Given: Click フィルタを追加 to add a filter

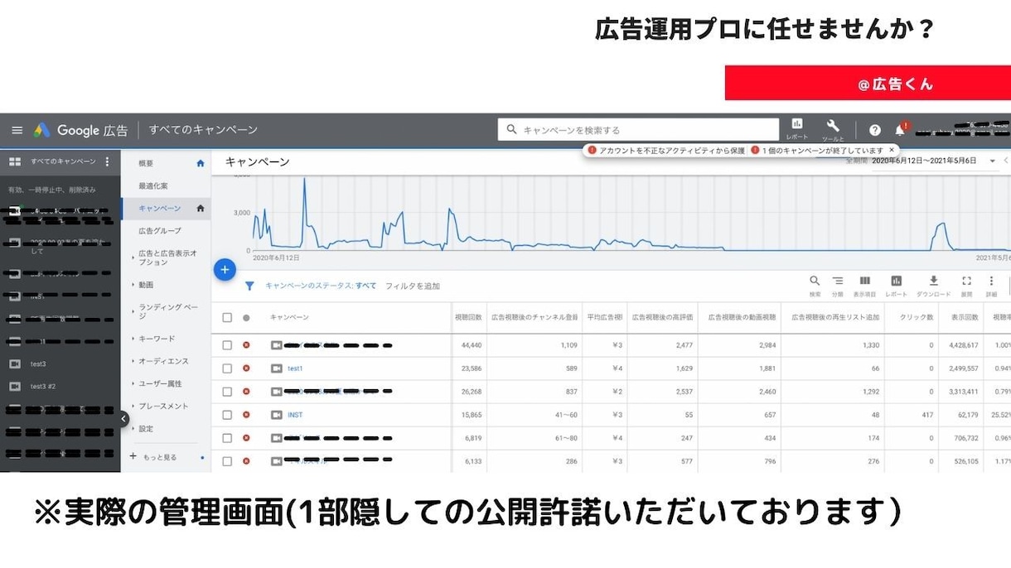Looking at the screenshot, I should pos(413,286).
